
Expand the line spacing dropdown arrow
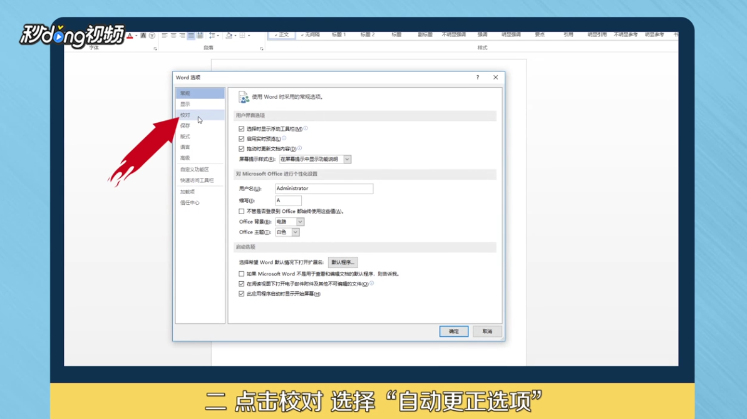pos(218,36)
